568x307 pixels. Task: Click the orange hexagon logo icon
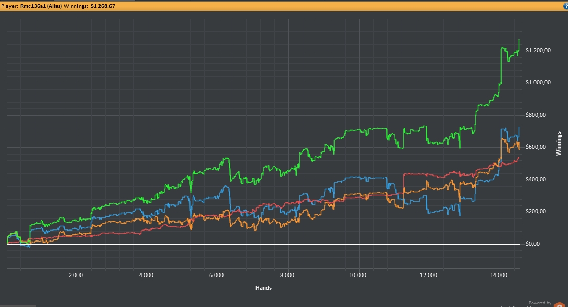(560, 305)
